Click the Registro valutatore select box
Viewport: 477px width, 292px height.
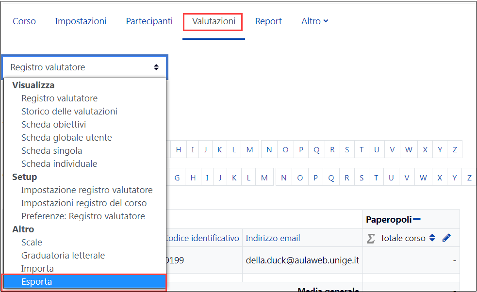point(85,67)
